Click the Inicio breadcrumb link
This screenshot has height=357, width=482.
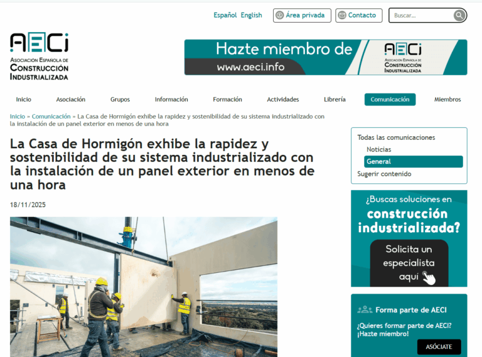click(x=17, y=117)
